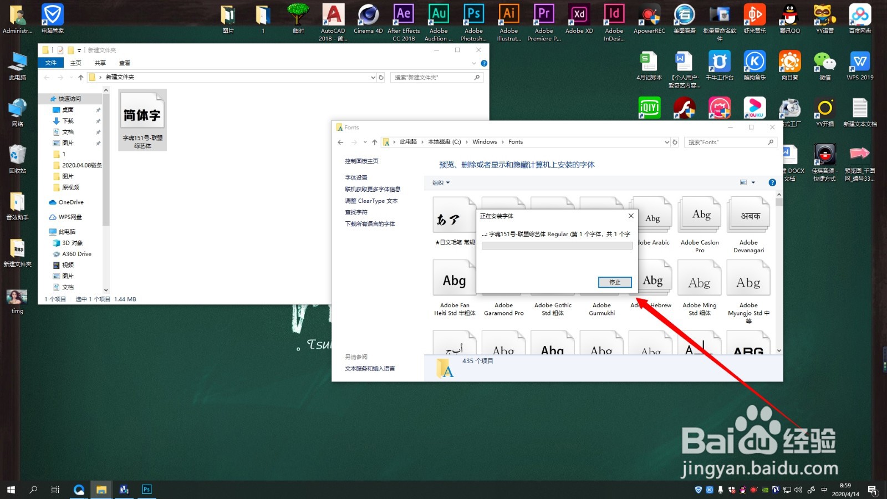
Task: Expand the ribbon chevron in 新建文件夹 window
Action: pyautogui.click(x=474, y=63)
